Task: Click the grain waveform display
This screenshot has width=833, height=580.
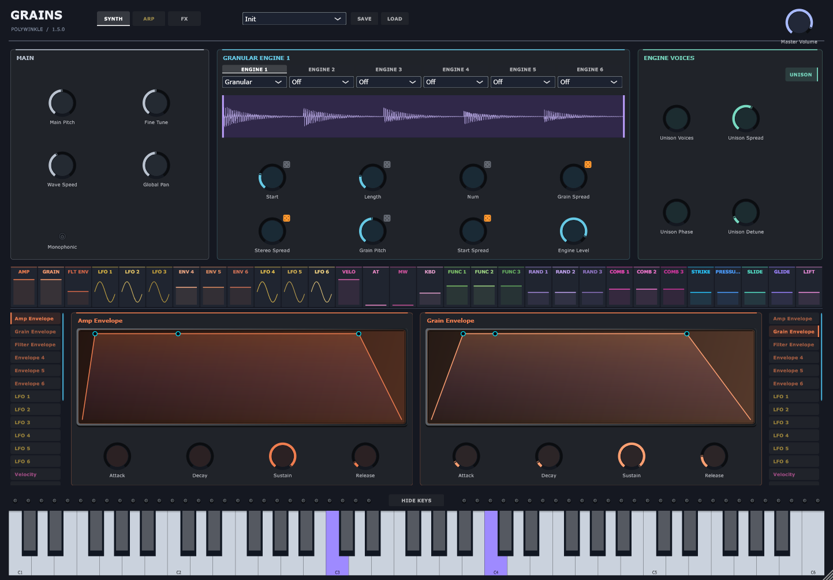Action: pyautogui.click(x=423, y=117)
